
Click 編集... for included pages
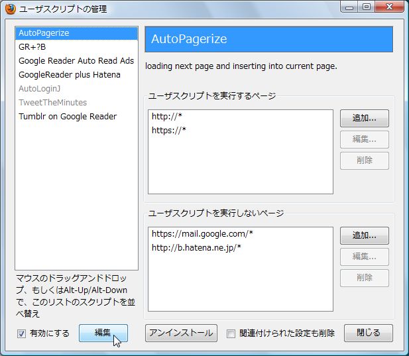point(365,139)
